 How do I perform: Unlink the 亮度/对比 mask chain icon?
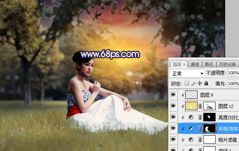click(200, 117)
